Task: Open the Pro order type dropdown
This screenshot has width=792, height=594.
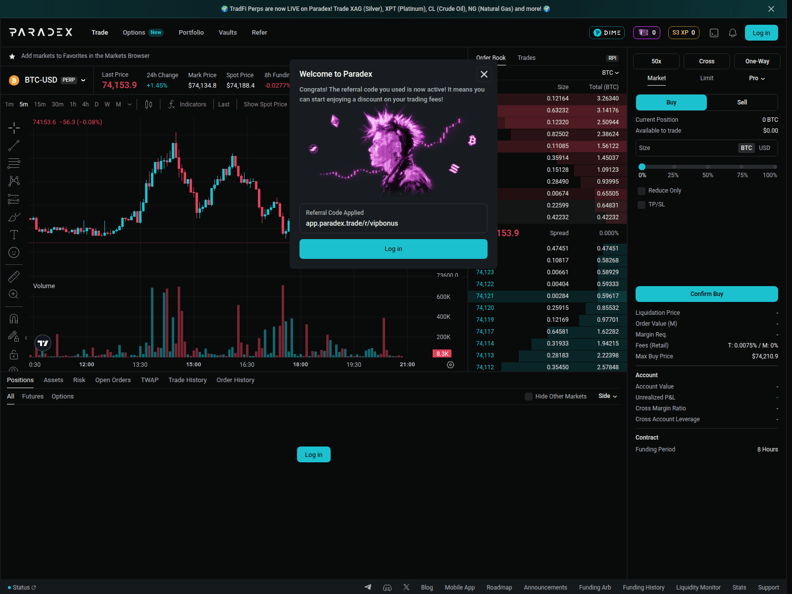Action: [756, 78]
